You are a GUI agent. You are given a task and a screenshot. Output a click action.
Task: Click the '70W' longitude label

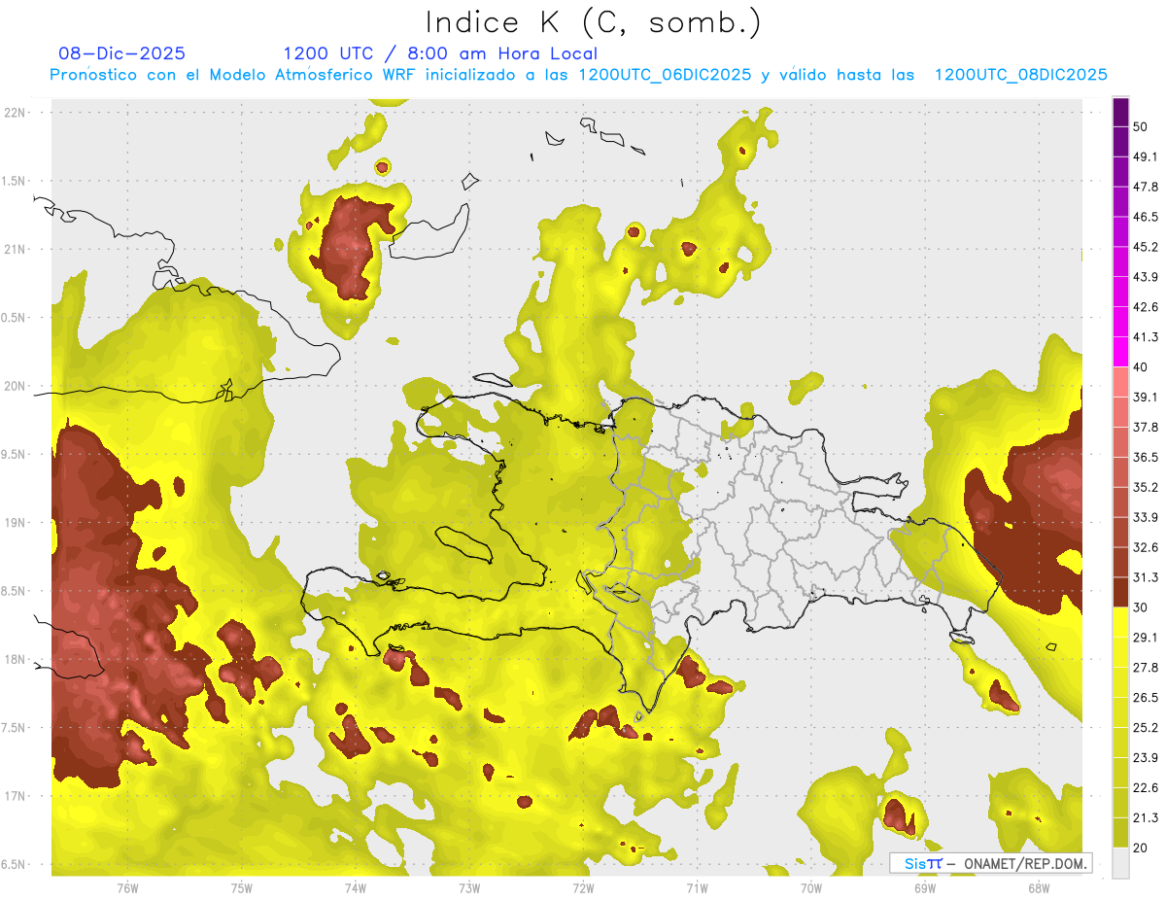tap(810, 888)
